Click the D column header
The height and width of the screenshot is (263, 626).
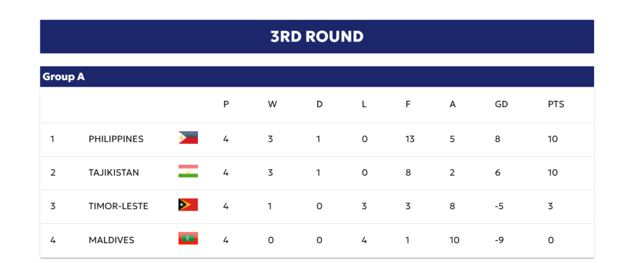point(319,104)
